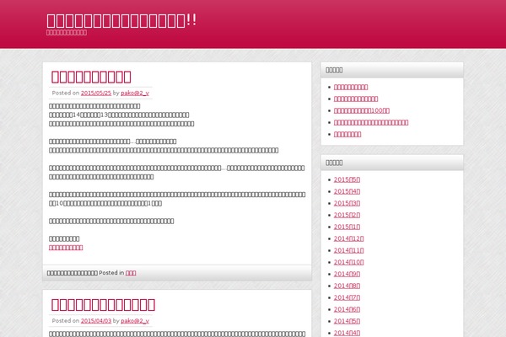506x337 pixels.
Task: Open the second link in the recent posts widget
Action: (x=356, y=99)
